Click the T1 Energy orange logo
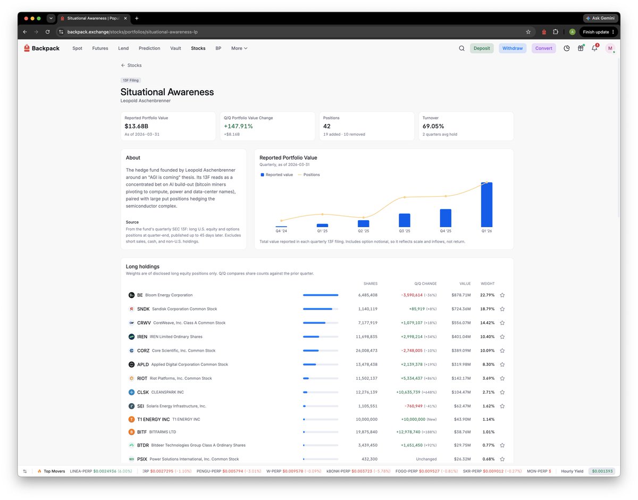Image resolution: width=638 pixels, height=500 pixels. [131, 419]
